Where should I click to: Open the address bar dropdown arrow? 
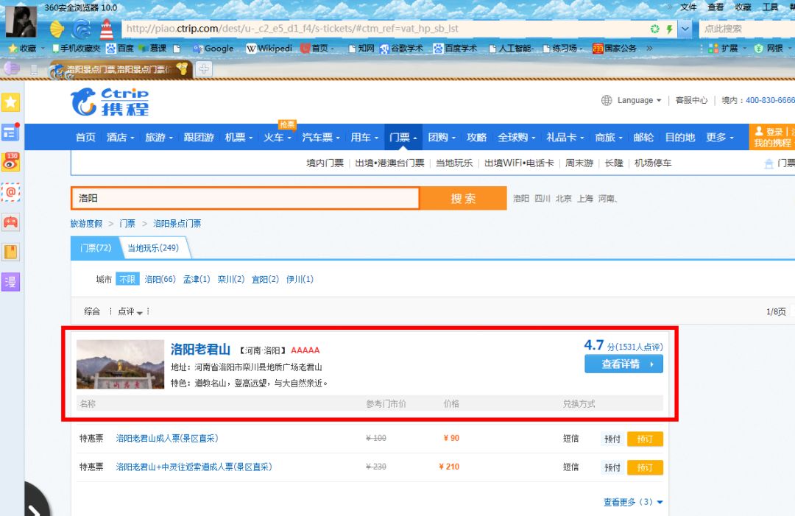point(685,29)
